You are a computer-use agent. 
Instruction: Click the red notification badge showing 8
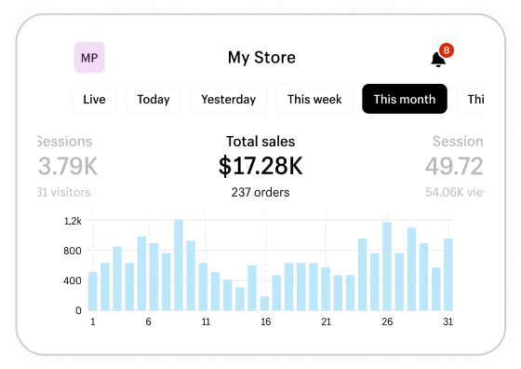pyautogui.click(x=447, y=50)
